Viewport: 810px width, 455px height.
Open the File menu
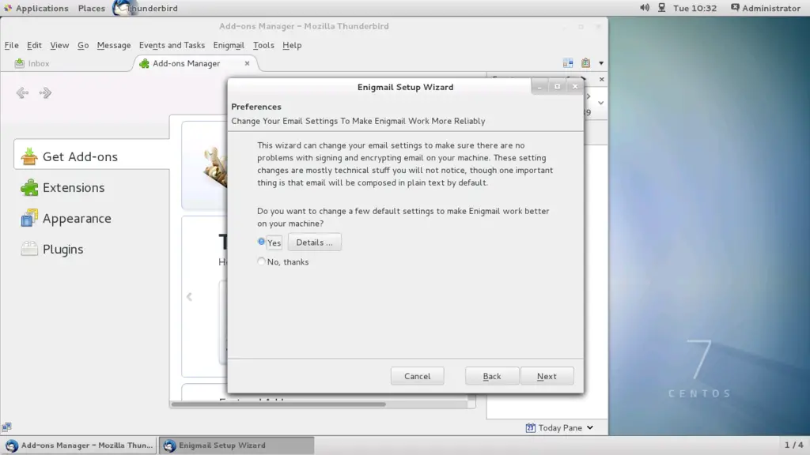point(11,45)
